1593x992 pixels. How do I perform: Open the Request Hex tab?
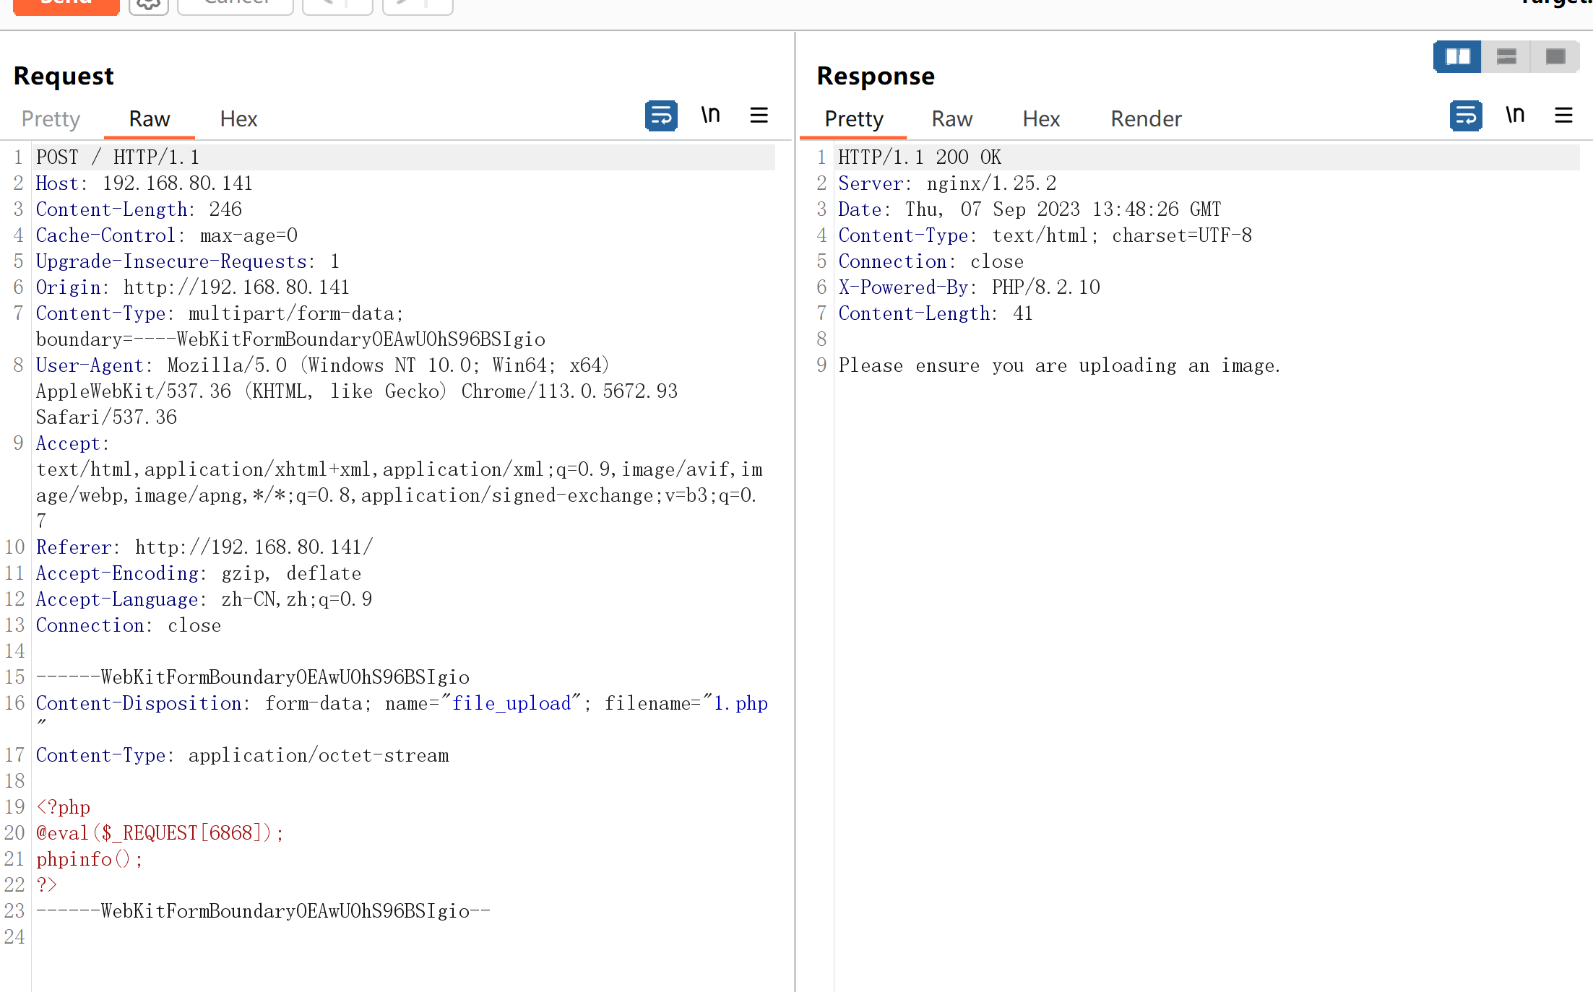click(x=238, y=119)
